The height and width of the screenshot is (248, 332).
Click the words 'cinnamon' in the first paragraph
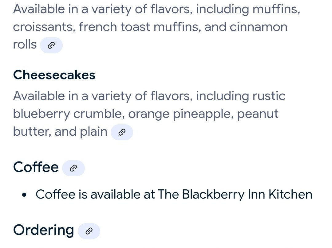[x=258, y=27]
